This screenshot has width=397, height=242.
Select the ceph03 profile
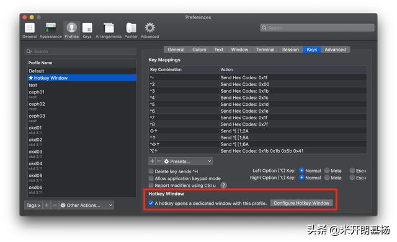(81, 118)
